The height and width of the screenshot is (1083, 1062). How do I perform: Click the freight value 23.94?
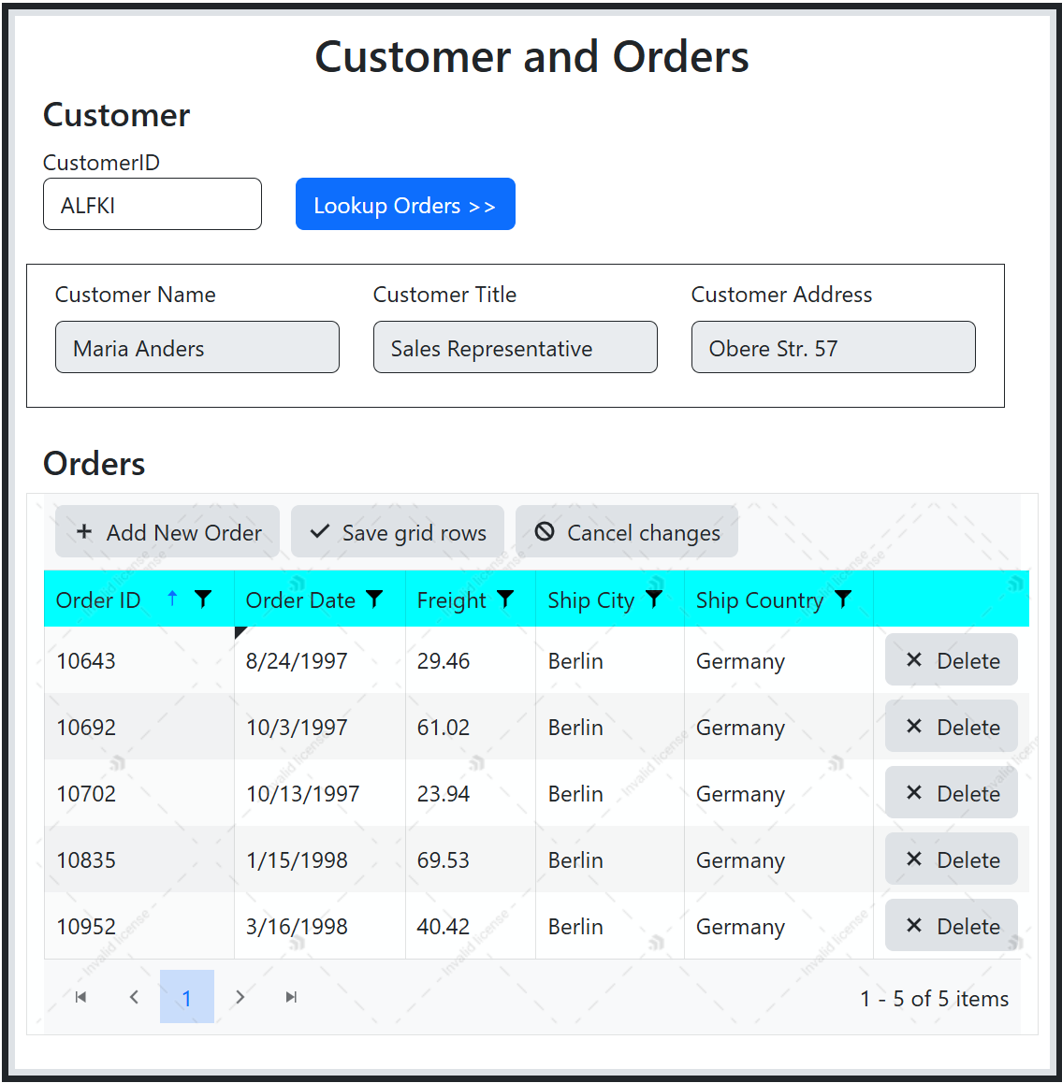pos(443,794)
